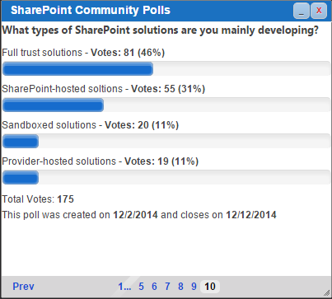This screenshot has width=332, height=299.
Task: Click the poll question heading text
Action: click(x=161, y=30)
